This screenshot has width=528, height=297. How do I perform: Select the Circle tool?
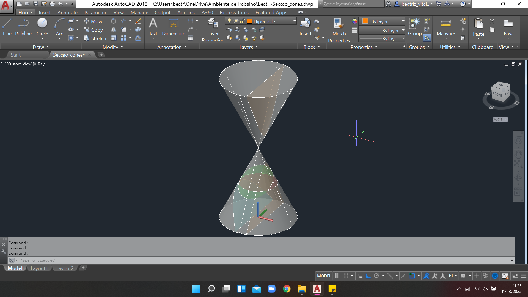coord(42,27)
